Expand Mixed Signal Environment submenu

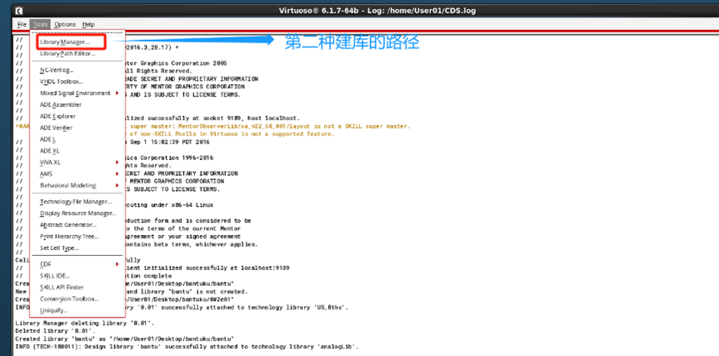point(75,93)
